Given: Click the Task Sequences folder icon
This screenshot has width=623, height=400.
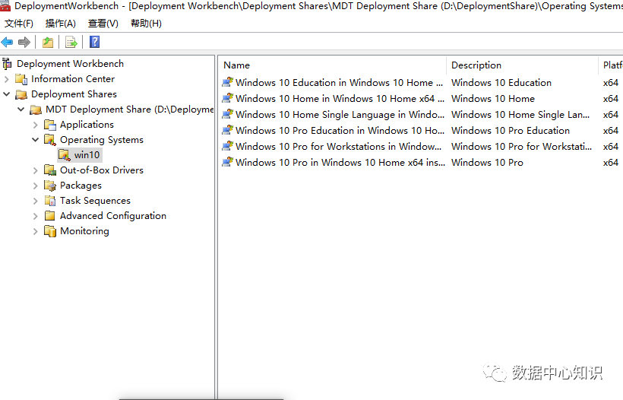Looking at the screenshot, I should (x=50, y=201).
